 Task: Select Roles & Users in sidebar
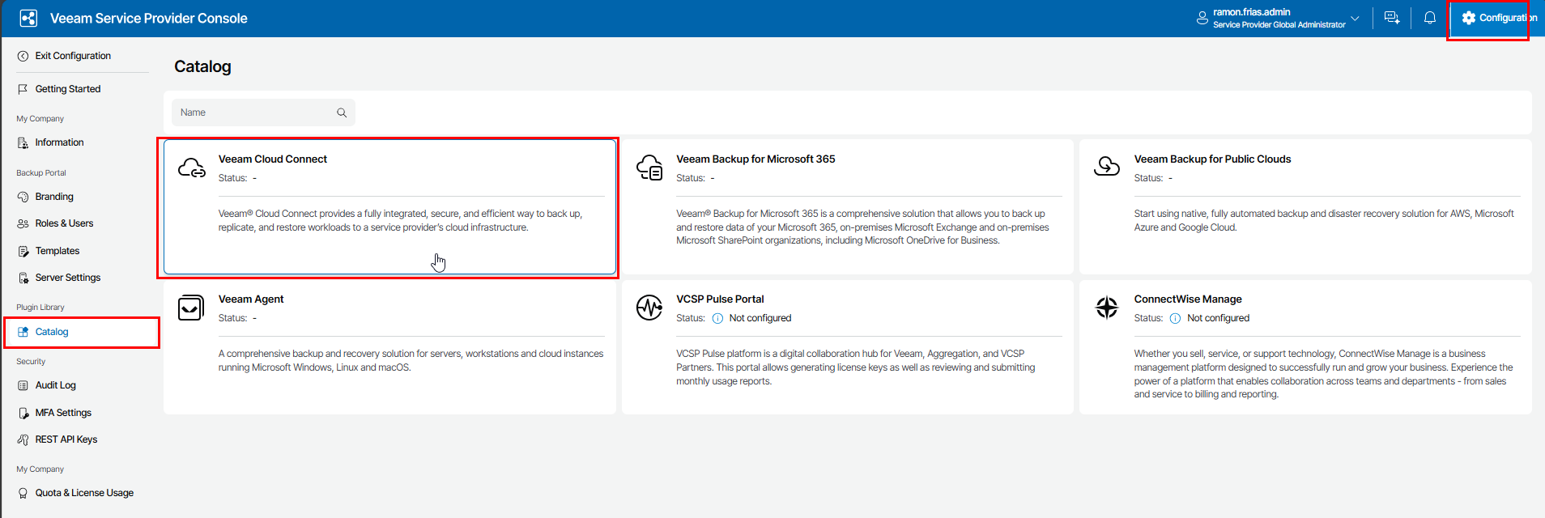[64, 223]
